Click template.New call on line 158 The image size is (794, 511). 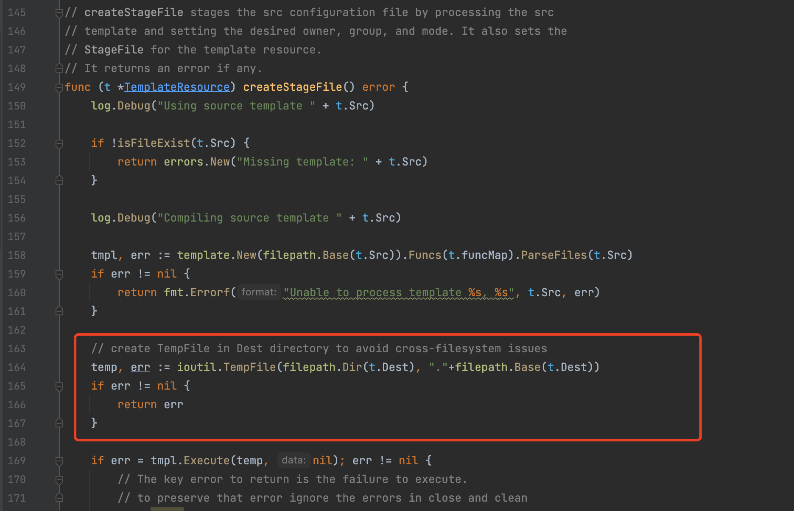[217, 255]
